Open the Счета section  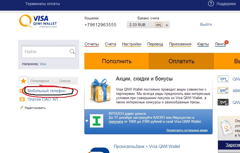[x=110, y=44]
